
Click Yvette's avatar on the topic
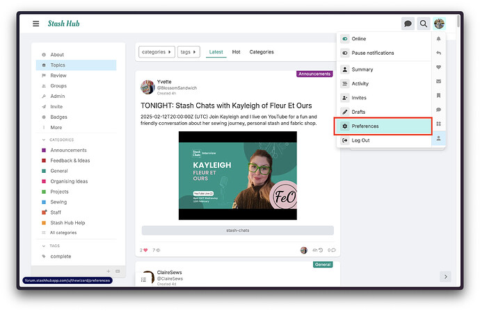(x=147, y=87)
